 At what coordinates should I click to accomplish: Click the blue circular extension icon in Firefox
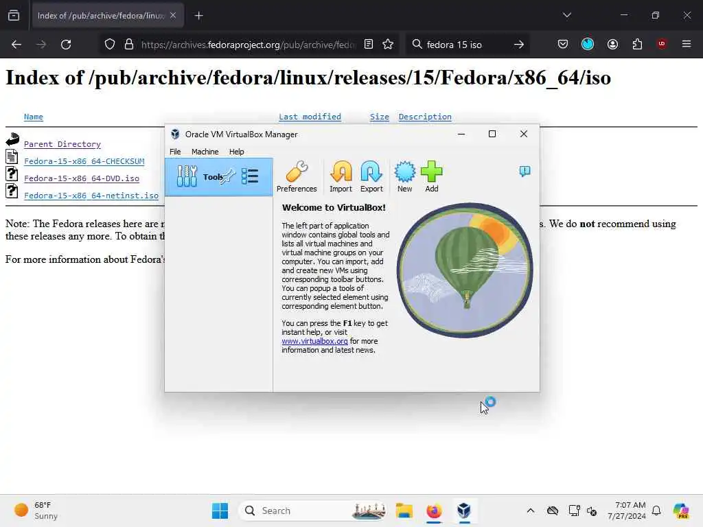[x=588, y=45]
